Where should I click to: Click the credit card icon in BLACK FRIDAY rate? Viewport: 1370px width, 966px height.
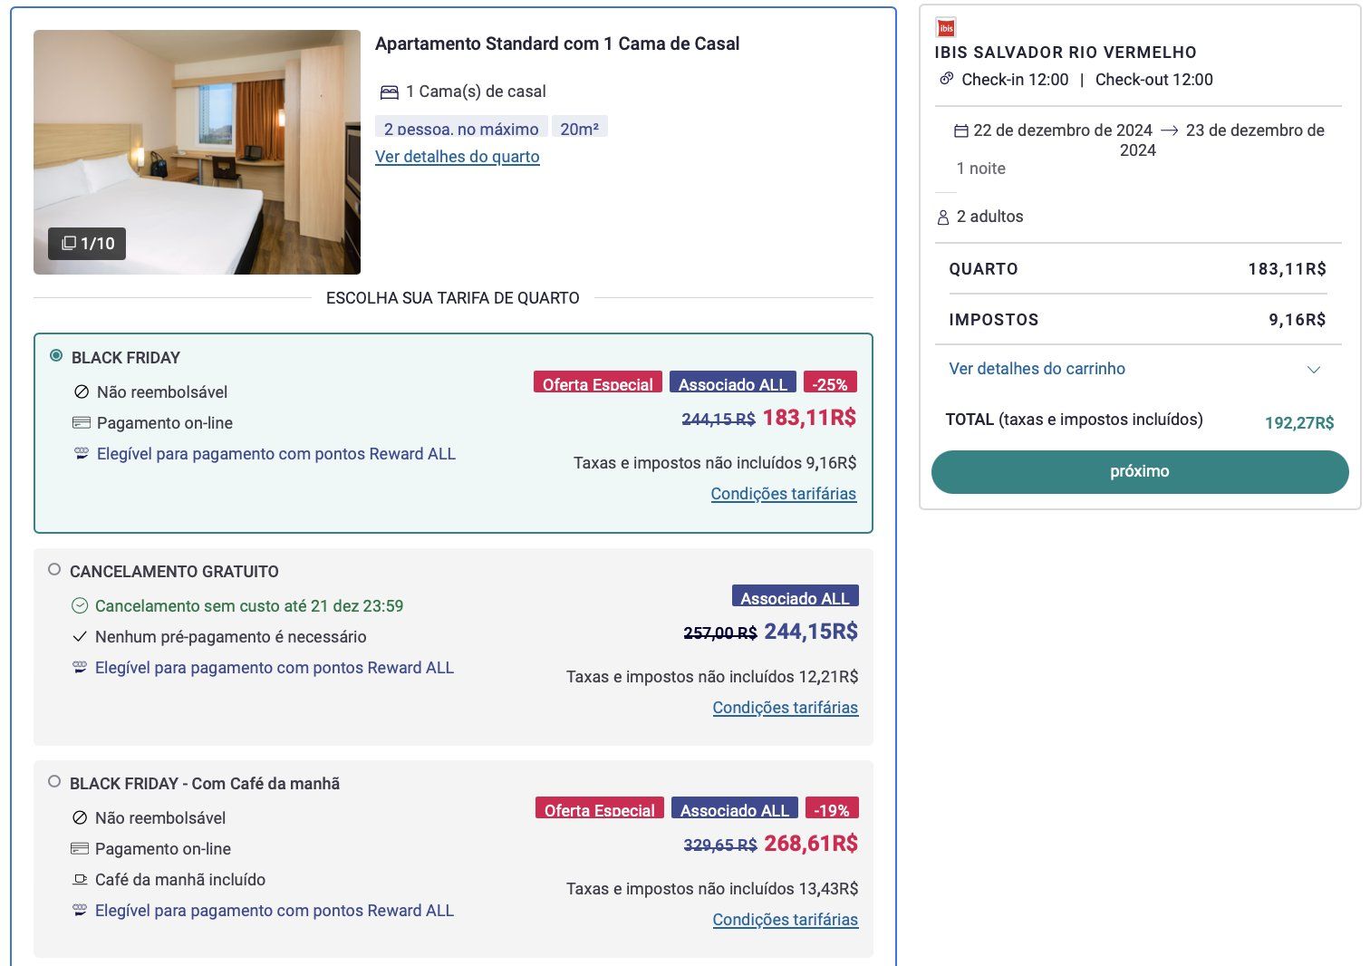(x=82, y=423)
